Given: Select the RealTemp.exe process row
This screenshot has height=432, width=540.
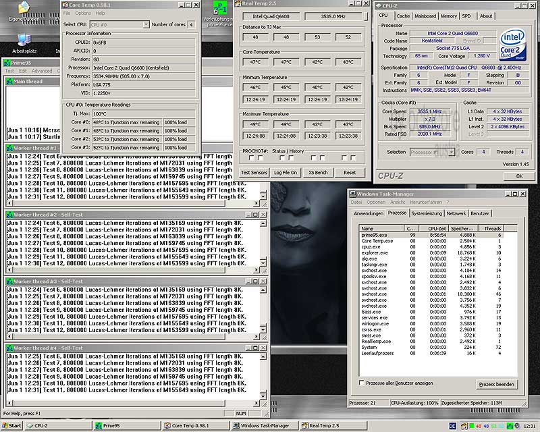Looking at the screenshot, I should [x=431, y=342].
